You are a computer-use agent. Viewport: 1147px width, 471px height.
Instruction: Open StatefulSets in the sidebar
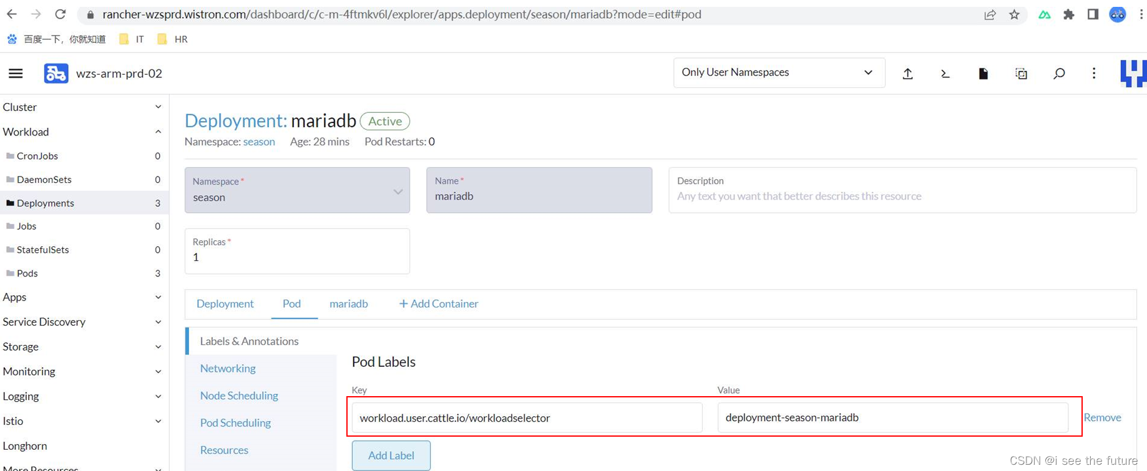click(83, 250)
